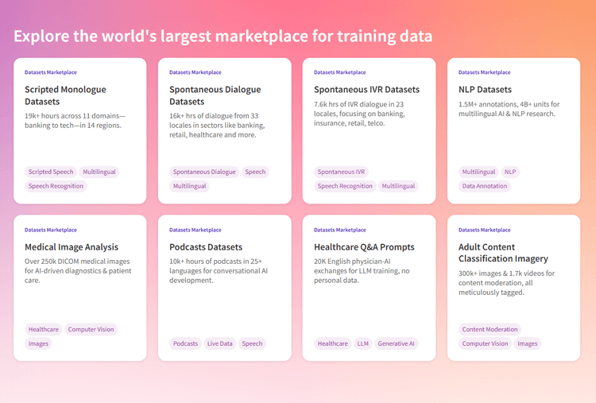Open the Podcasts Datasets card title
Image resolution: width=596 pixels, height=403 pixels.
coord(206,247)
